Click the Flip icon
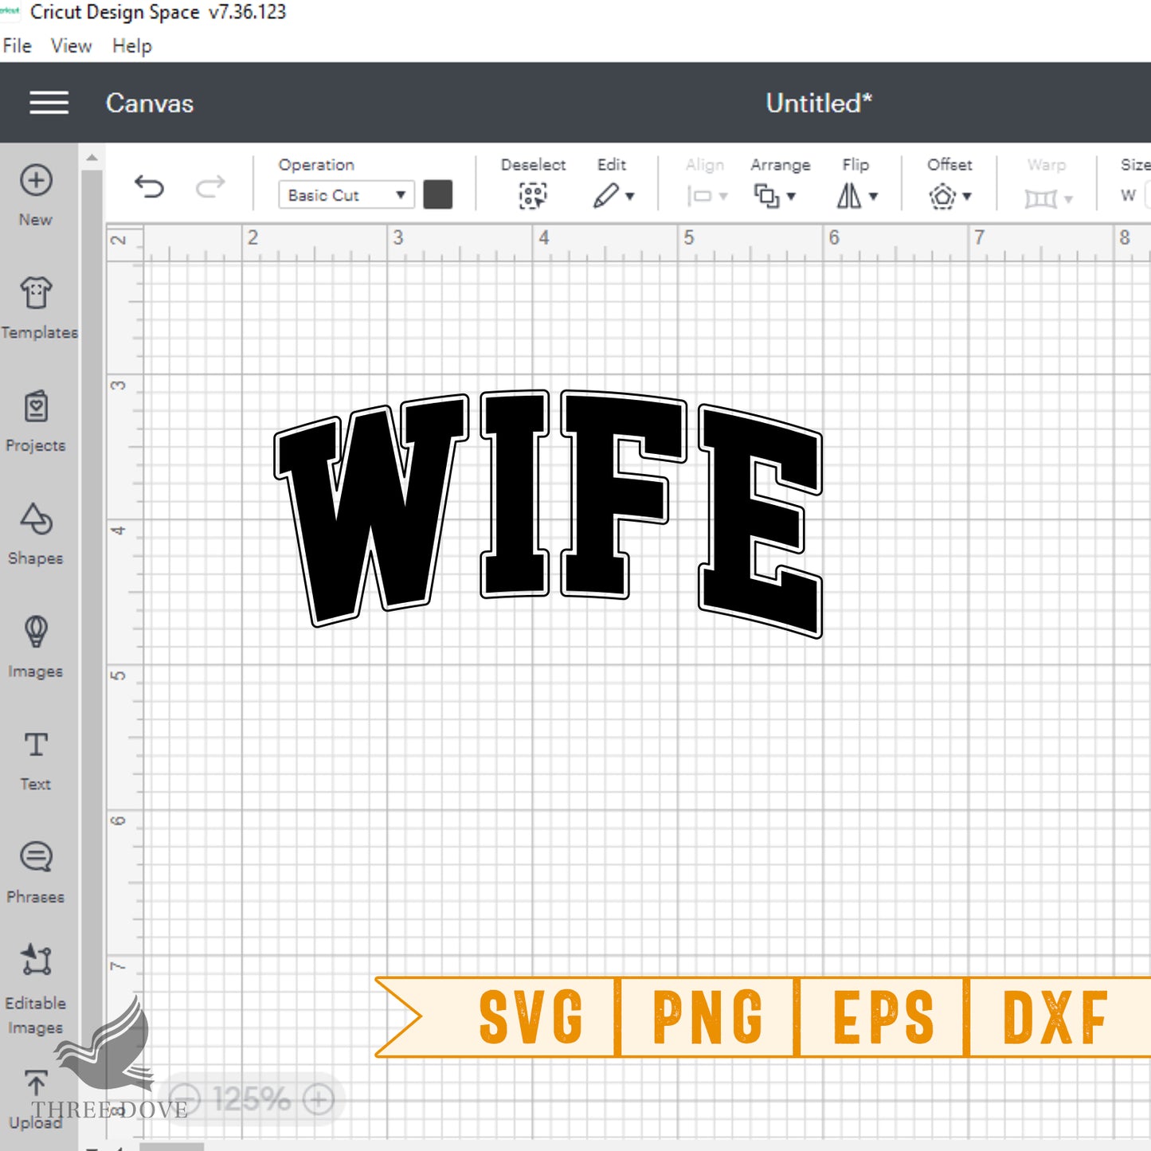This screenshot has height=1151, width=1151. click(x=849, y=196)
